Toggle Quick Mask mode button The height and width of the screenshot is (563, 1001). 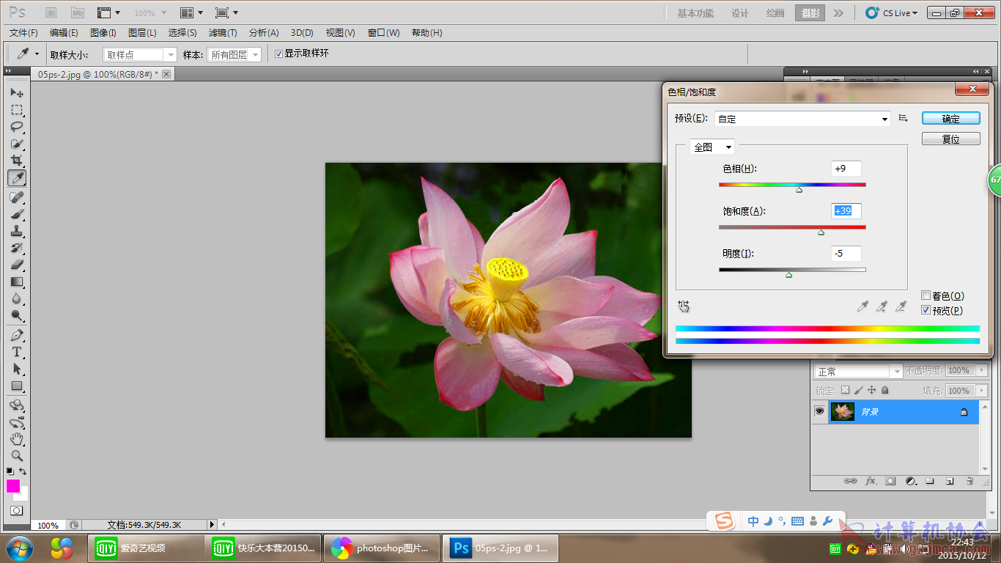(x=16, y=510)
